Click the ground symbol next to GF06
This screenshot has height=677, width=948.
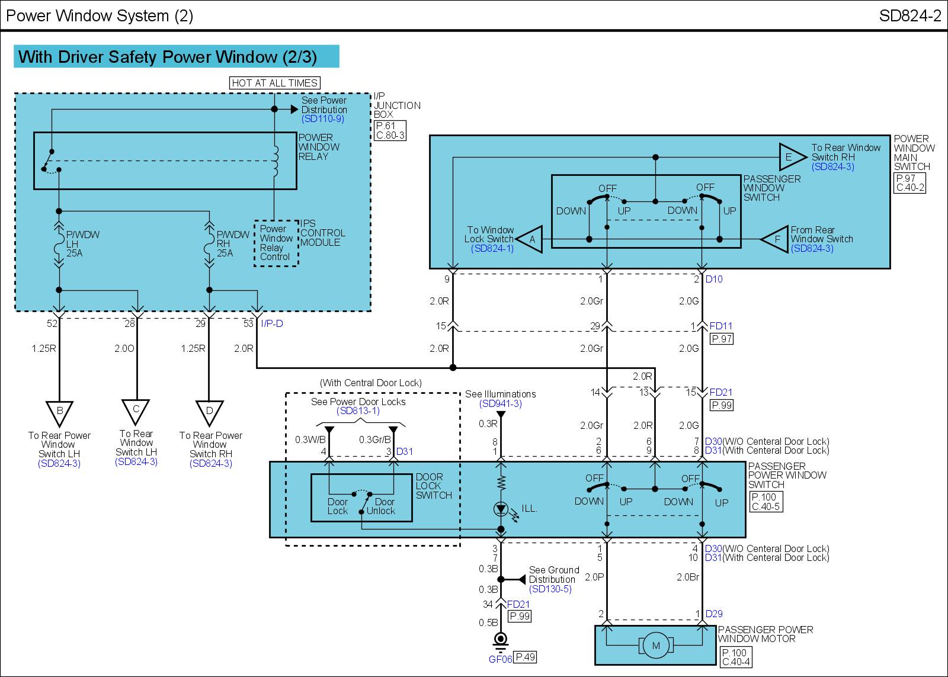point(501,640)
